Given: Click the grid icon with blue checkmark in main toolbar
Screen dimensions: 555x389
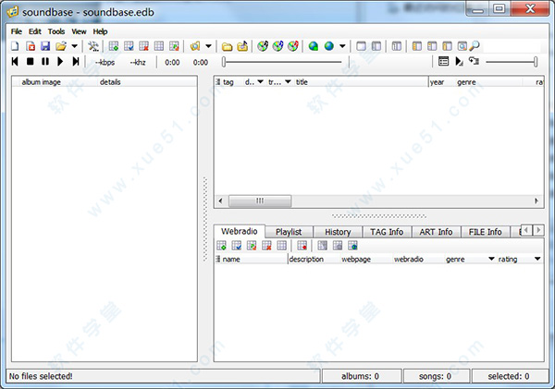Looking at the screenshot, I should pos(129,46).
